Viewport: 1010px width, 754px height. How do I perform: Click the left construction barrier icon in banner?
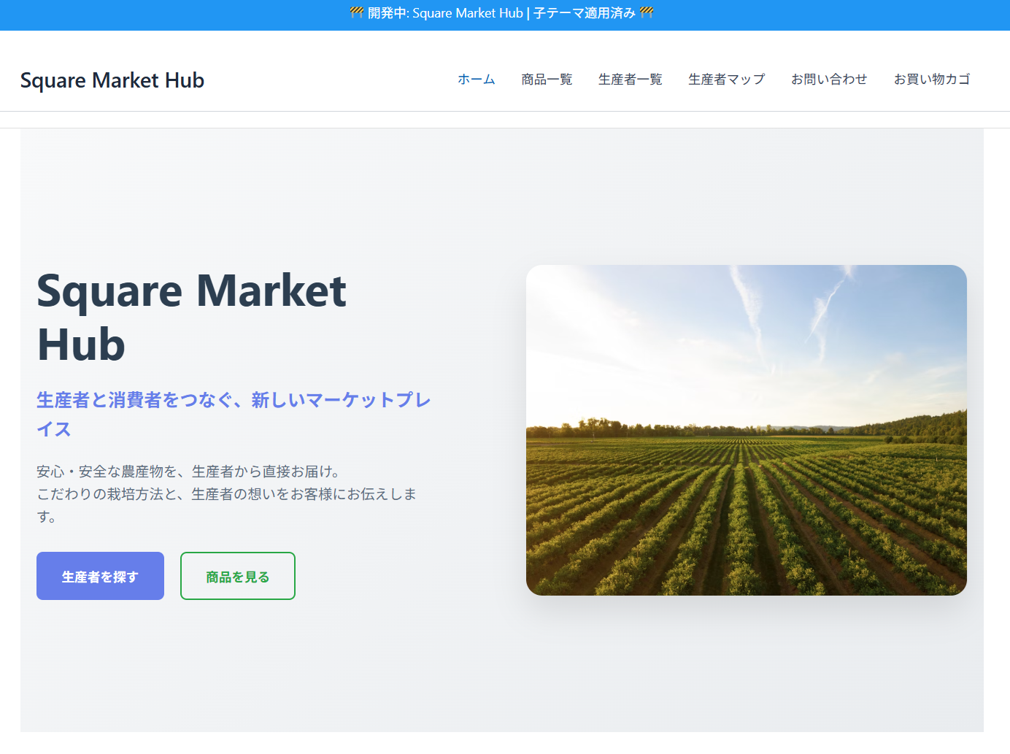pos(356,12)
